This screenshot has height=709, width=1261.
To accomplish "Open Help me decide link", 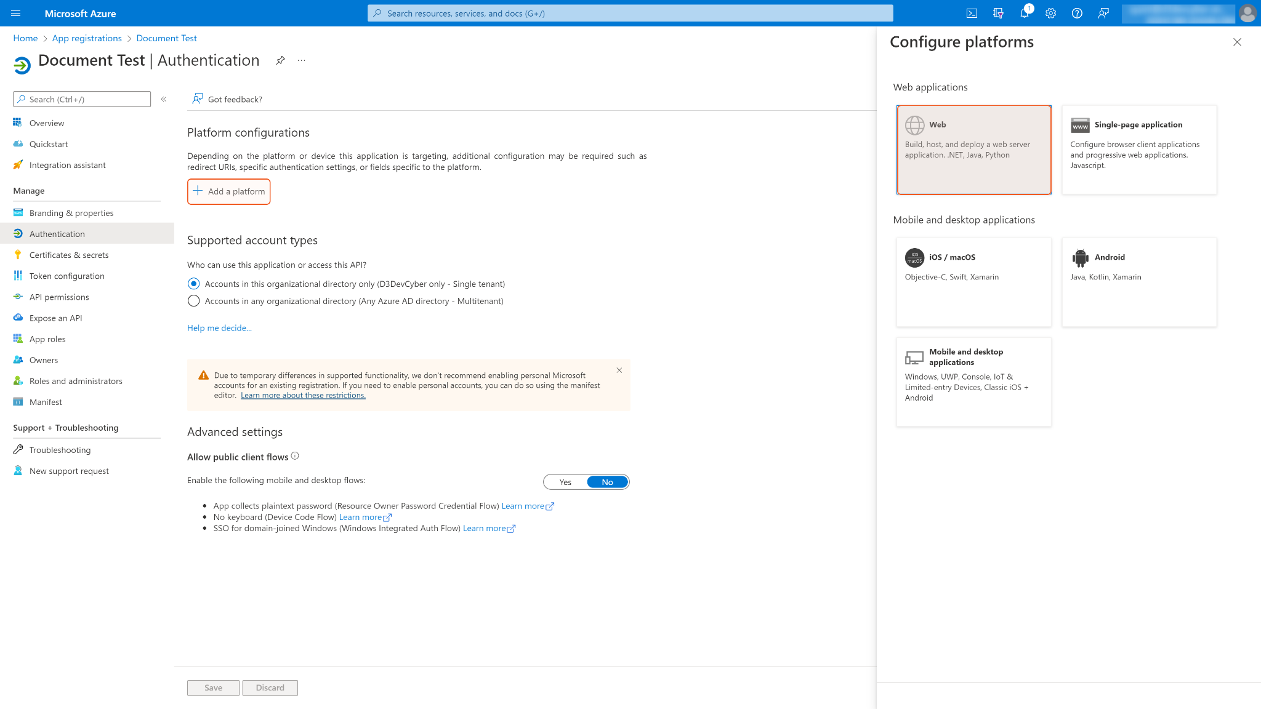I will pos(219,328).
